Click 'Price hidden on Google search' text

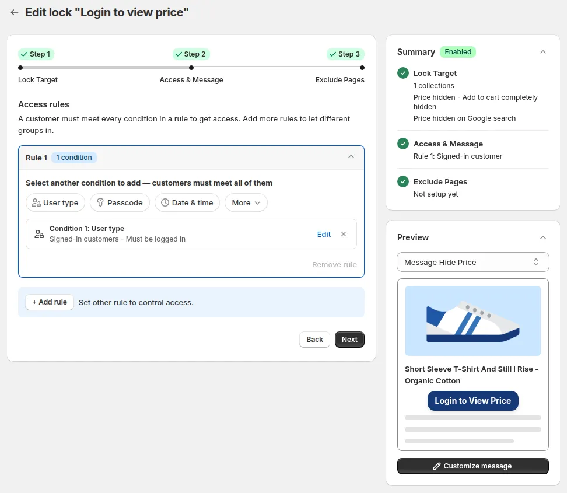(464, 118)
